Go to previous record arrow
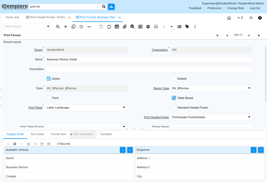 [227, 35]
